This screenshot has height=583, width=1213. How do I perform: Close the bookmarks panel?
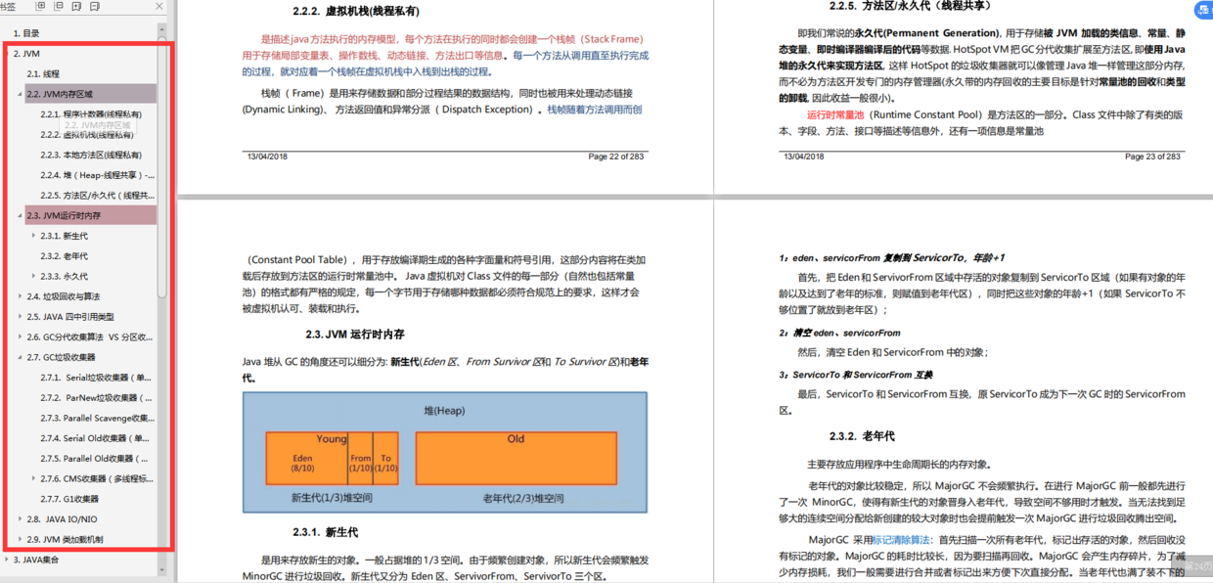coord(159,7)
